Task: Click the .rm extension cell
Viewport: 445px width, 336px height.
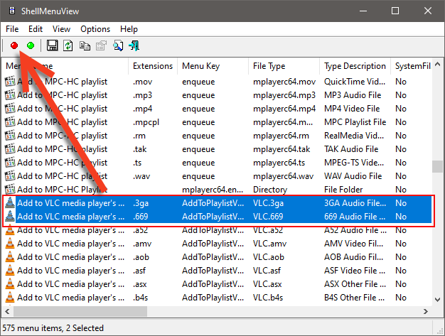Action: 139,136
